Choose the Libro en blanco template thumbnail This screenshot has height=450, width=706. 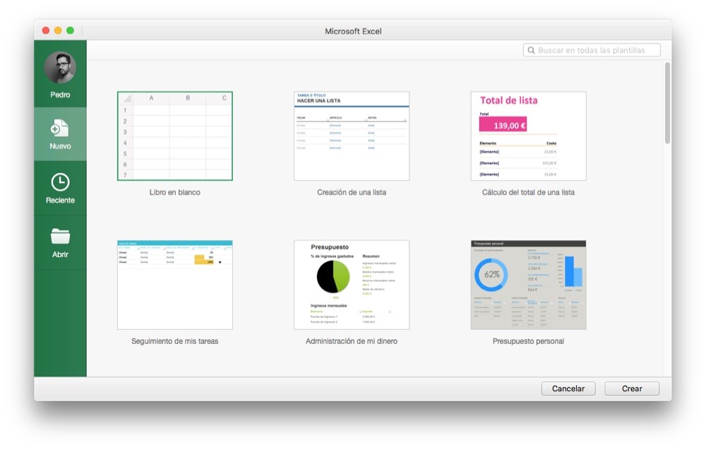(174, 136)
